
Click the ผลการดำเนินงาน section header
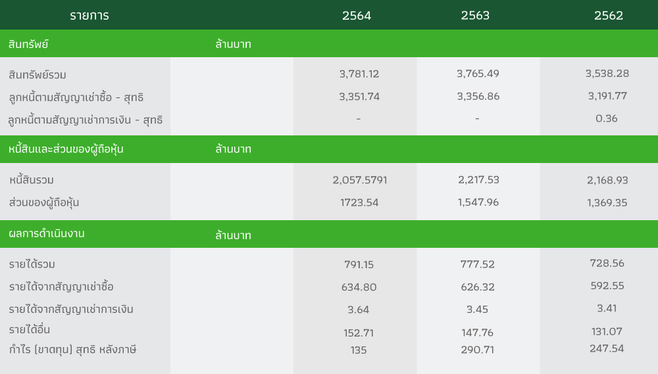point(47,233)
